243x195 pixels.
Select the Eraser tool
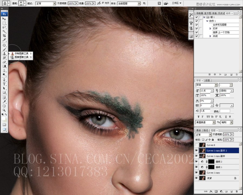click(x=4, y=62)
